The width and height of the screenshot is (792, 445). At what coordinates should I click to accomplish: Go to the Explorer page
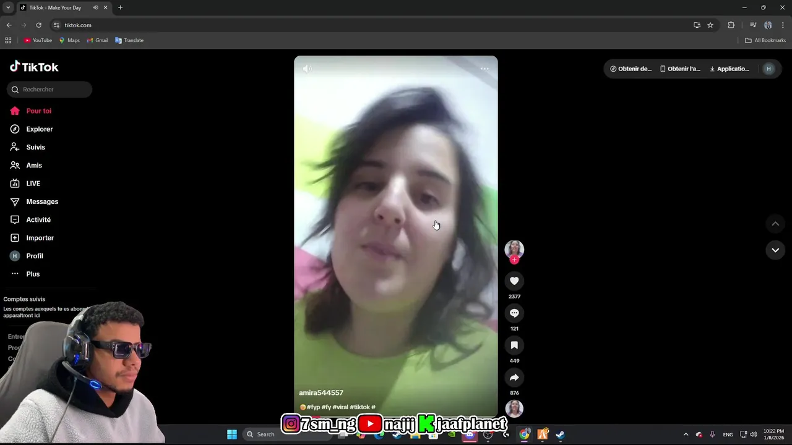click(32, 129)
